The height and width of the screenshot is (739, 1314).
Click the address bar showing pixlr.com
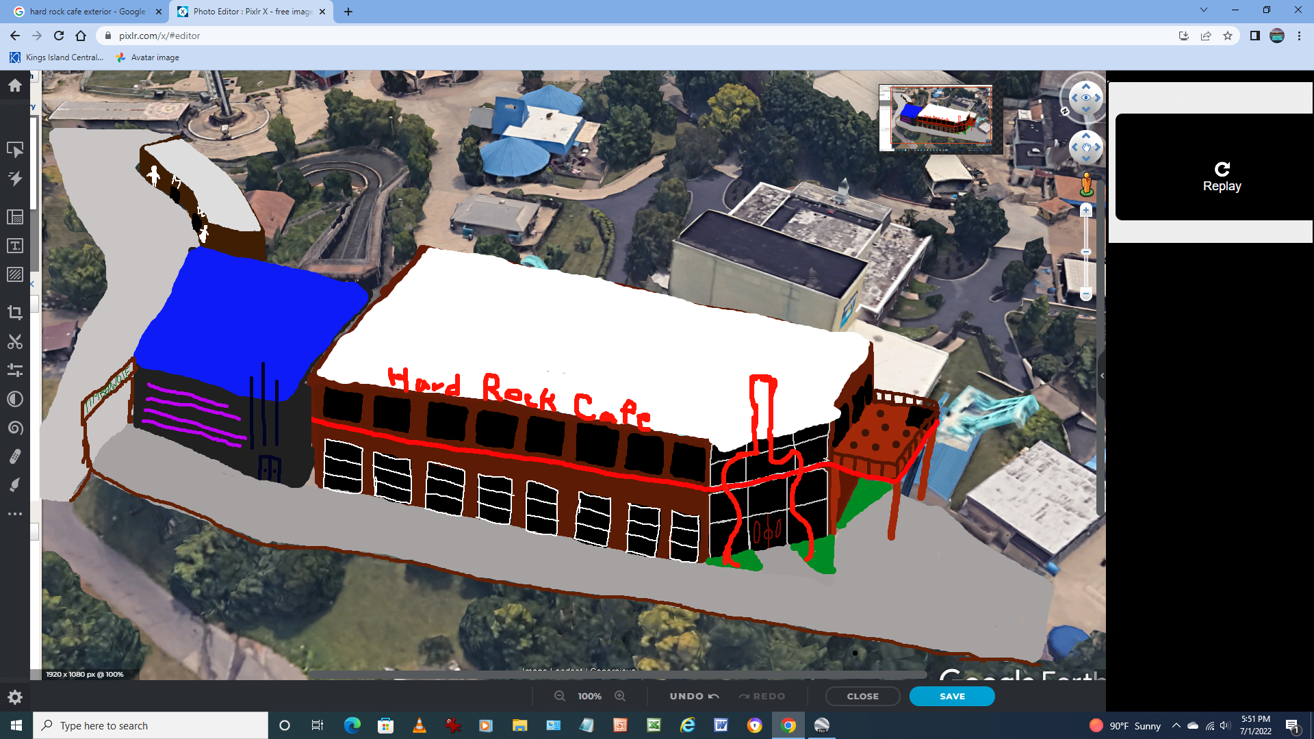(636, 36)
